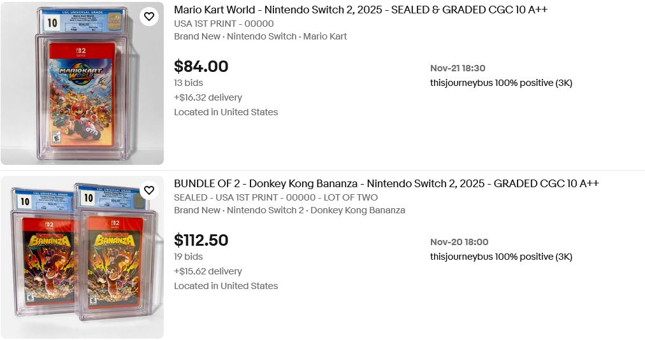Viewport: 645px width, 340px height.
Task: Click the $84.00 price
Action: pyautogui.click(x=201, y=66)
